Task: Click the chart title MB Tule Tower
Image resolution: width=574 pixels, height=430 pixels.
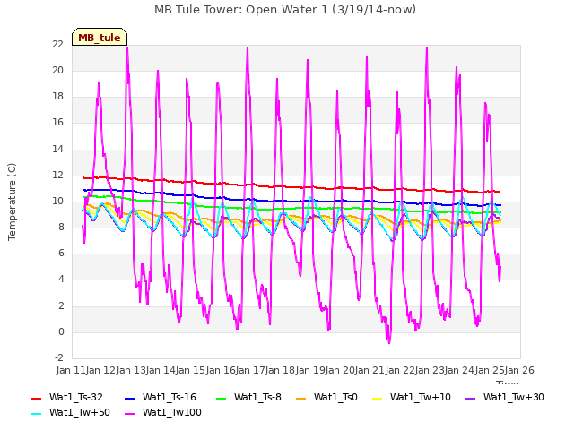Action: tap(285, 10)
